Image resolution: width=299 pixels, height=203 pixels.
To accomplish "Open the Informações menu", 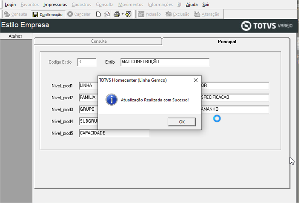I will (160, 4).
